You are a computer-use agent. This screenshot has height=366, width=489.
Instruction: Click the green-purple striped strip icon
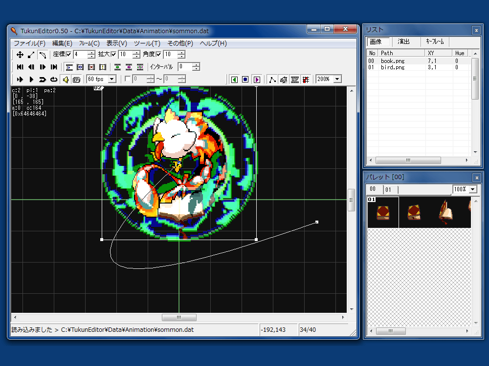click(x=140, y=67)
